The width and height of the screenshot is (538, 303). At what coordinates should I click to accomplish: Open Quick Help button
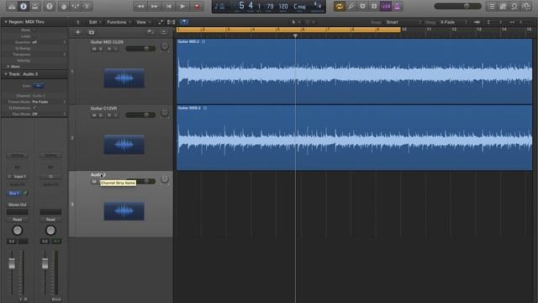click(50, 6)
